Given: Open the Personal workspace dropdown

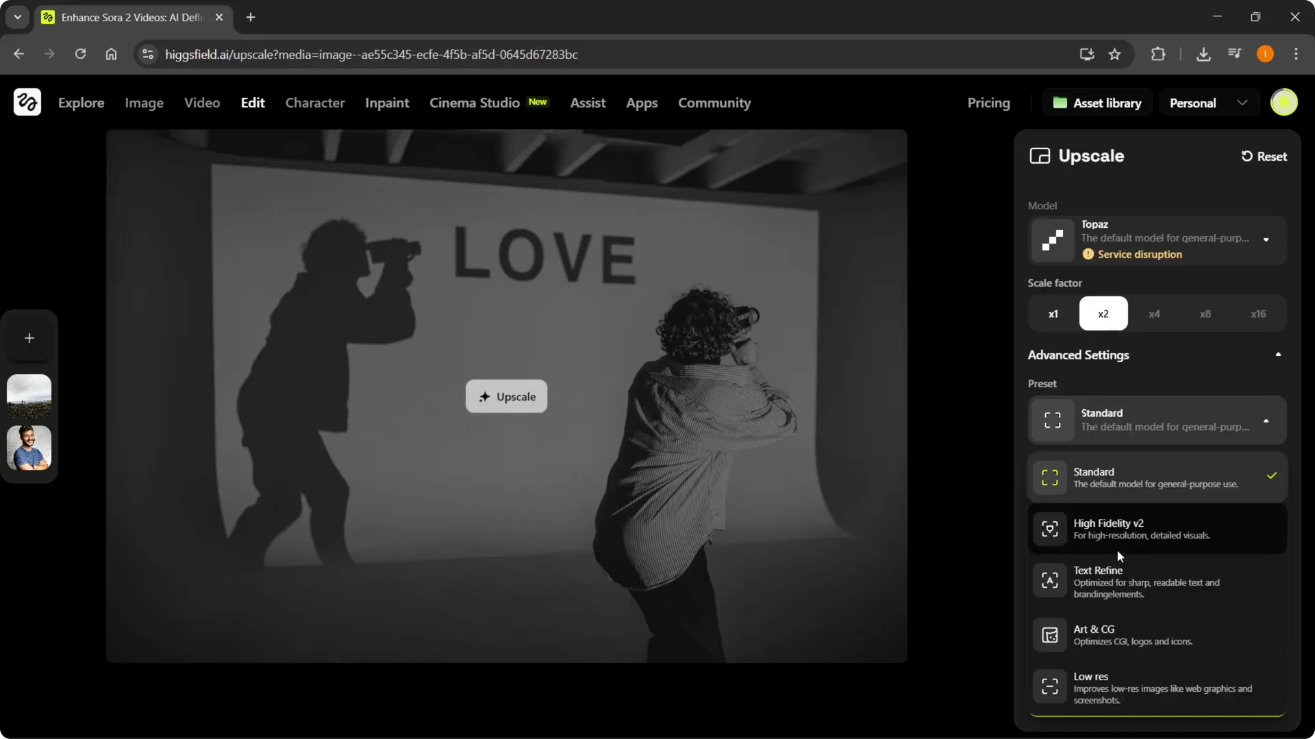Looking at the screenshot, I should coord(1208,102).
